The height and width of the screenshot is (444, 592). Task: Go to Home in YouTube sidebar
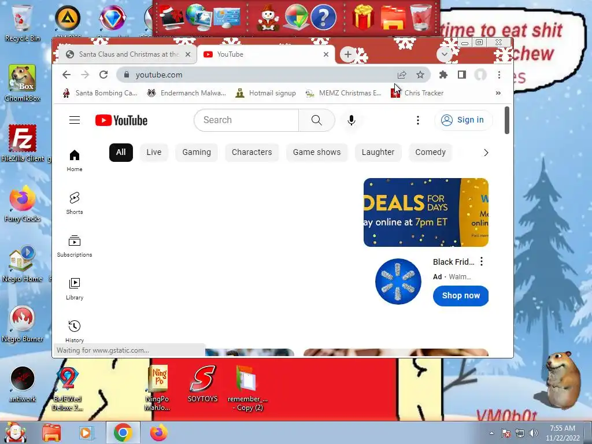pos(75,161)
